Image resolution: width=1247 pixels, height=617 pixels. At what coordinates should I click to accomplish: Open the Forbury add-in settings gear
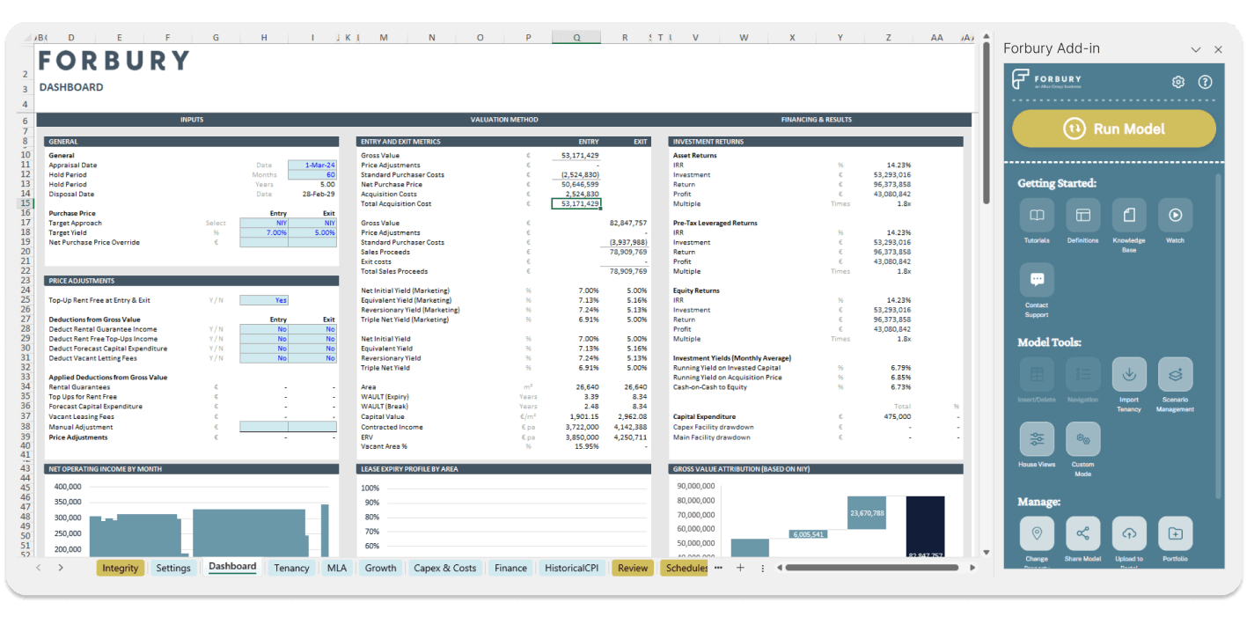click(x=1177, y=82)
